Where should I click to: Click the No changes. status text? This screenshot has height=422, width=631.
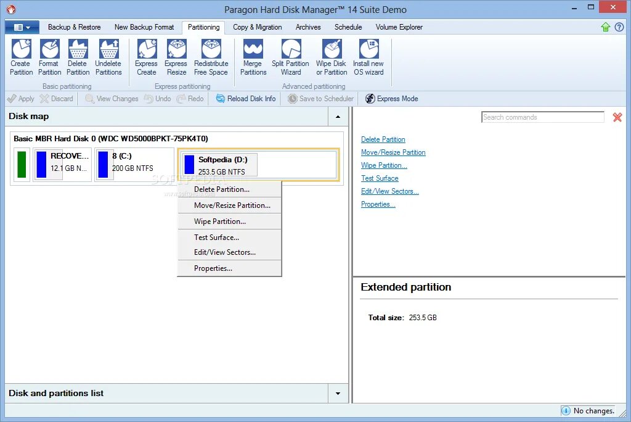[x=593, y=411]
